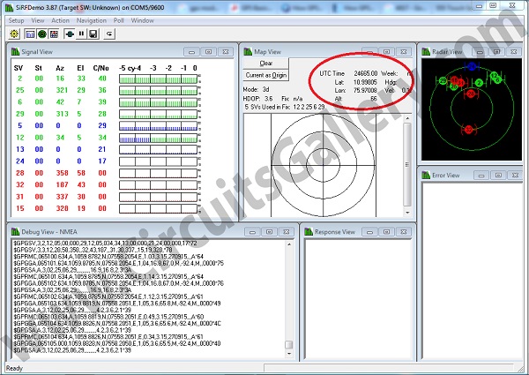
Task: Click SV number 31 in Signal View
Action: (20, 197)
